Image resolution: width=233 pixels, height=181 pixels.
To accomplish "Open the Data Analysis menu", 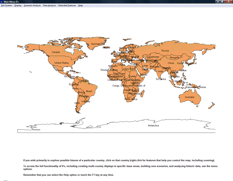I will tap(50, 6).
